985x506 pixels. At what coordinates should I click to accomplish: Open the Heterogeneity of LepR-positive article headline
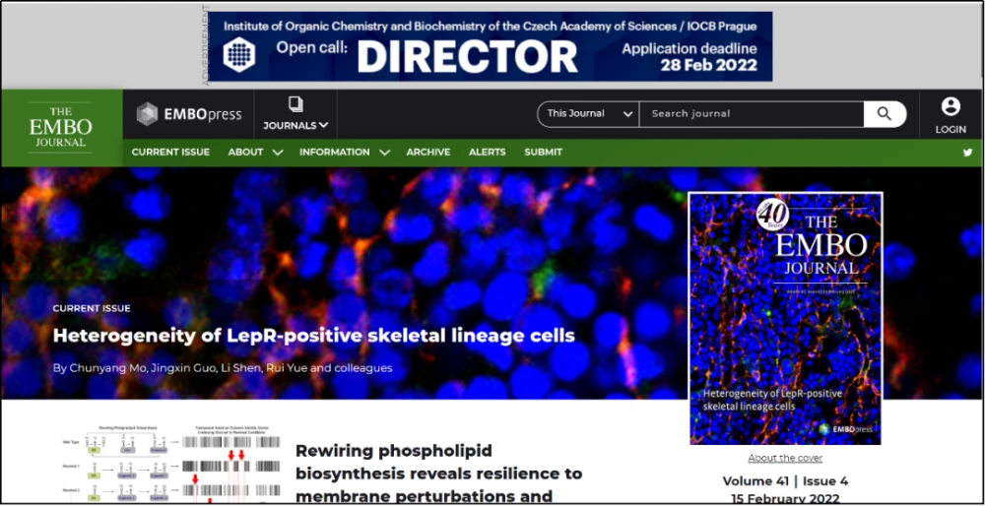click(x=313, y=336)
